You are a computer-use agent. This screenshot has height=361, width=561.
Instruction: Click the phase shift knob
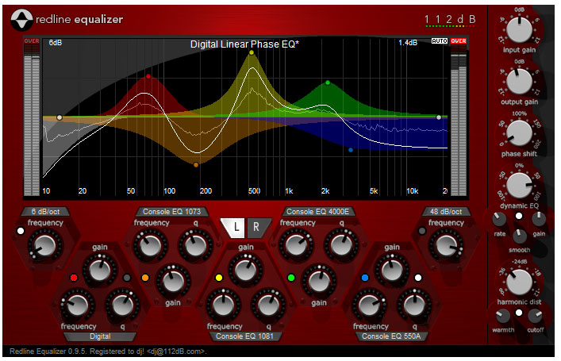point(520,133)
